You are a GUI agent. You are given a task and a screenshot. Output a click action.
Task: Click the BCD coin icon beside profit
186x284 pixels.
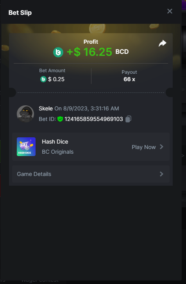pyautogui.click(x=58, y=52)
